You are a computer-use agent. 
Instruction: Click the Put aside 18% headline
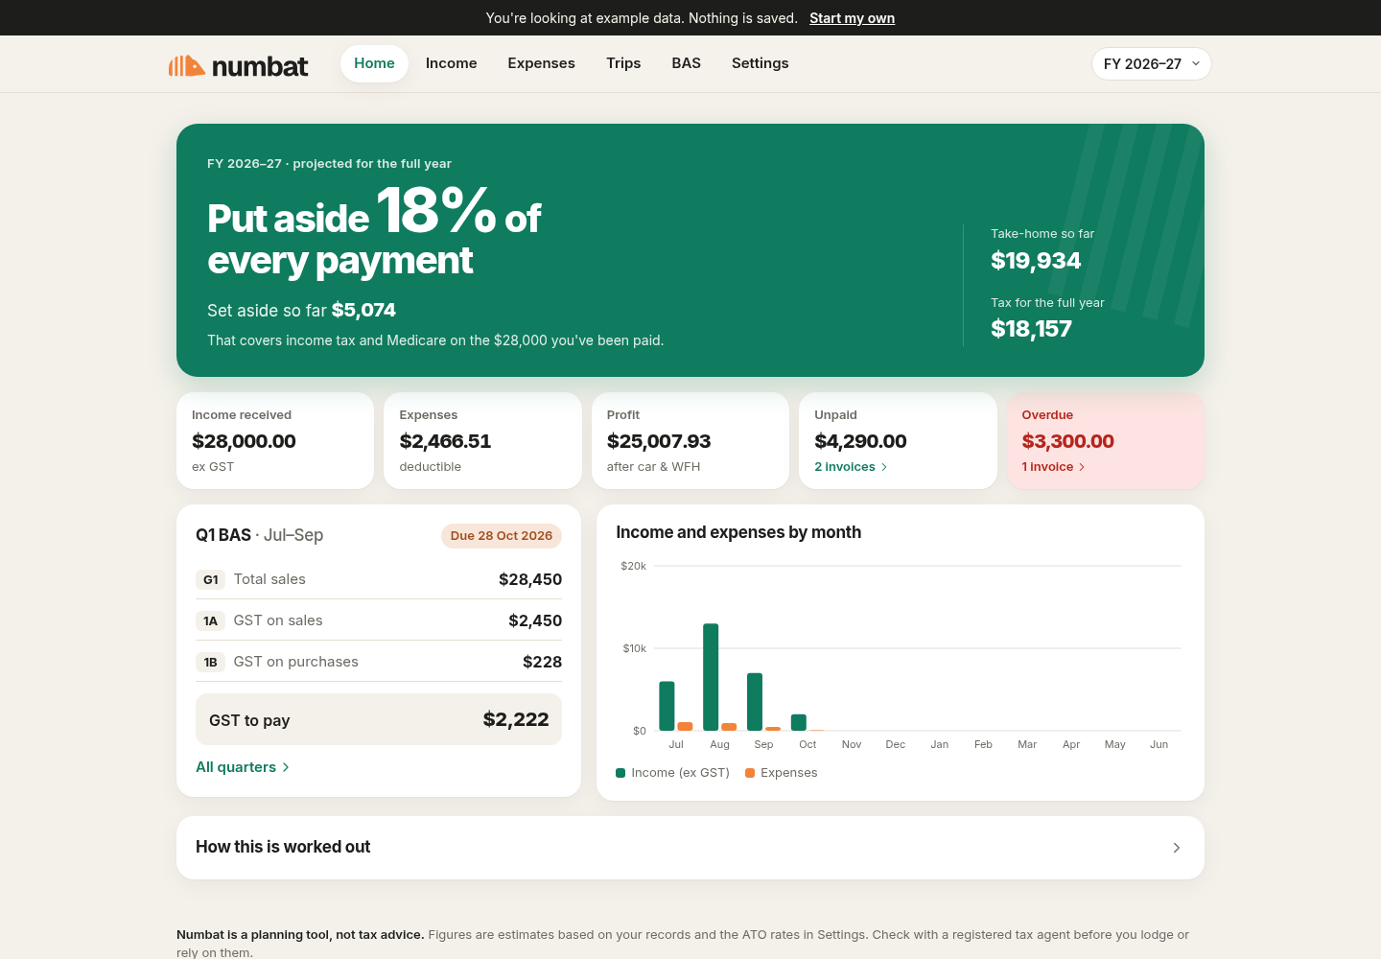[374, 232]
